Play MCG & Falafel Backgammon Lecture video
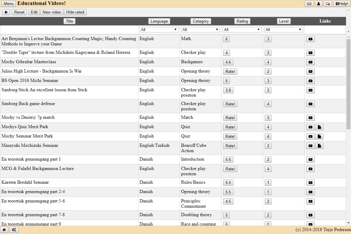 (x=310, y=169)
